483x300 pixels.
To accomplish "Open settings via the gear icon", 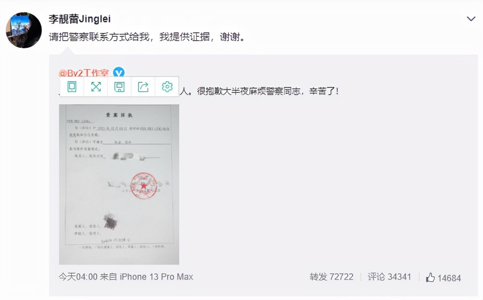I will (x=167, y=86).
